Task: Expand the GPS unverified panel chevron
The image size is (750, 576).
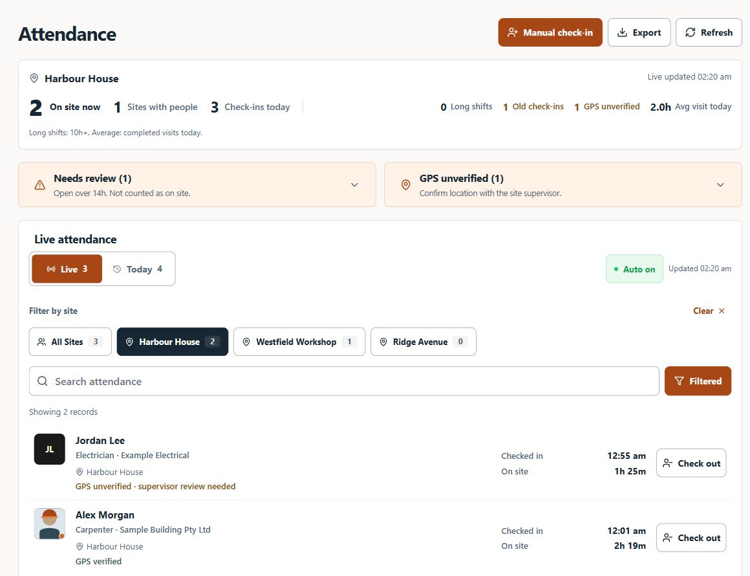Action: [x=720, y=185]
